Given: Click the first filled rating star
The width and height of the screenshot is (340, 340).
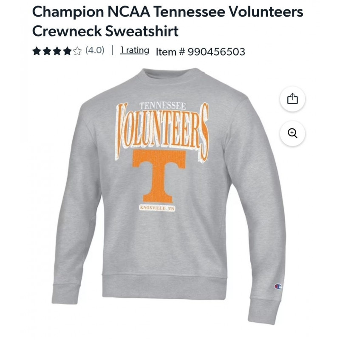Looking at the screenshot, I should tap(37, 51).
